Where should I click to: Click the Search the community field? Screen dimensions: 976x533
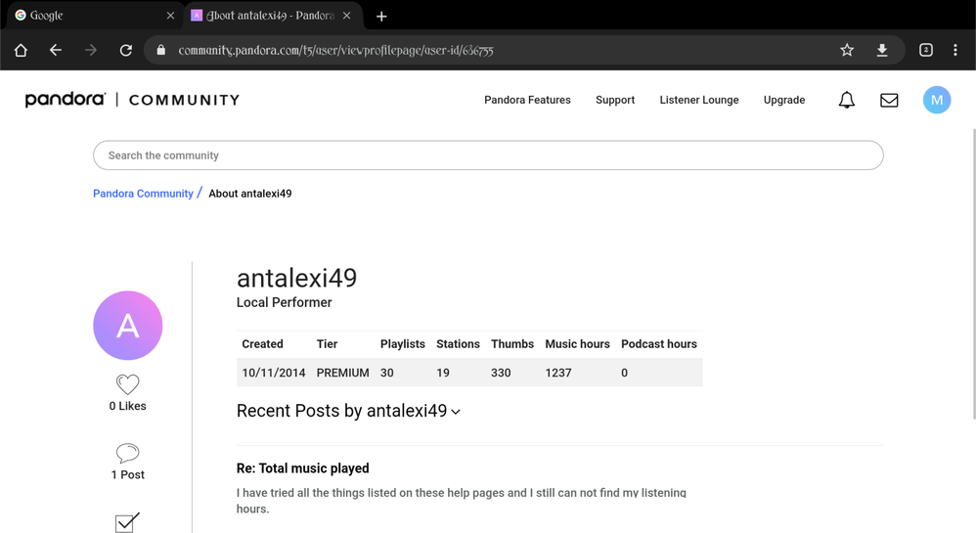click(x=488, y=155)
